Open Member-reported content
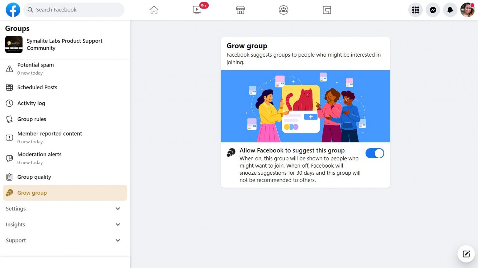478x268 pixels. click(x=50, y=133)
